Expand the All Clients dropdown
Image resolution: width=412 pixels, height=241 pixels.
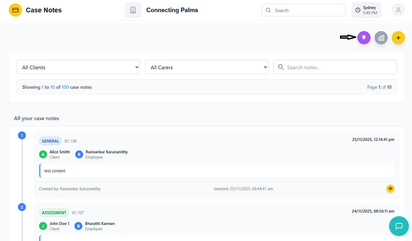point(78,67)
